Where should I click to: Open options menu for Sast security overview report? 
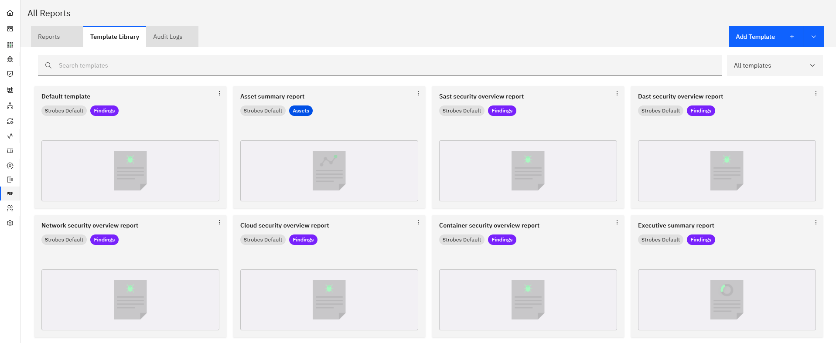point(617,93)
